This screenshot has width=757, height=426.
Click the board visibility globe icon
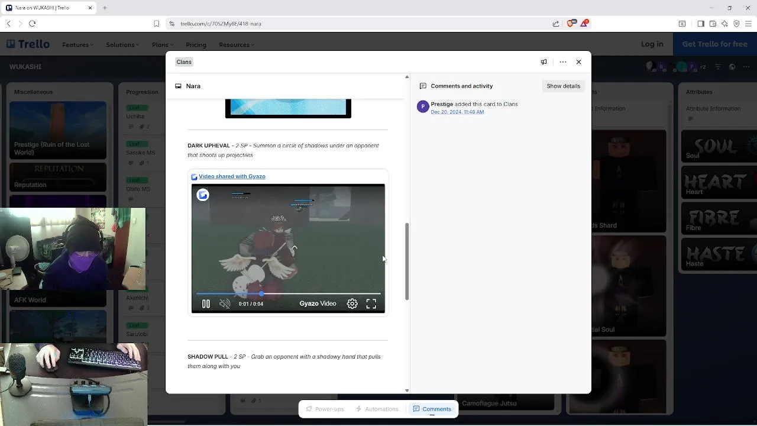[732, 67]
